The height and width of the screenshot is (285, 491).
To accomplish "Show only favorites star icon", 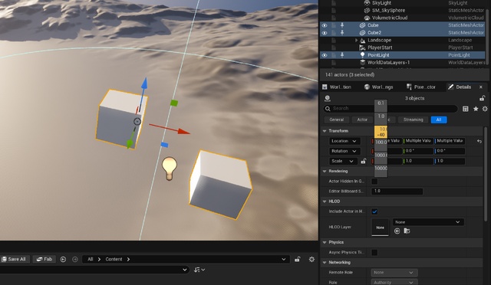I will (x=476, y=109).
